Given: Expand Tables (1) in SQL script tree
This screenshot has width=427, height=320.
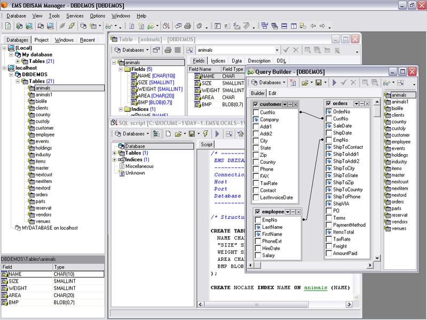Looking at the screenshot, I should tap(114, 153).
